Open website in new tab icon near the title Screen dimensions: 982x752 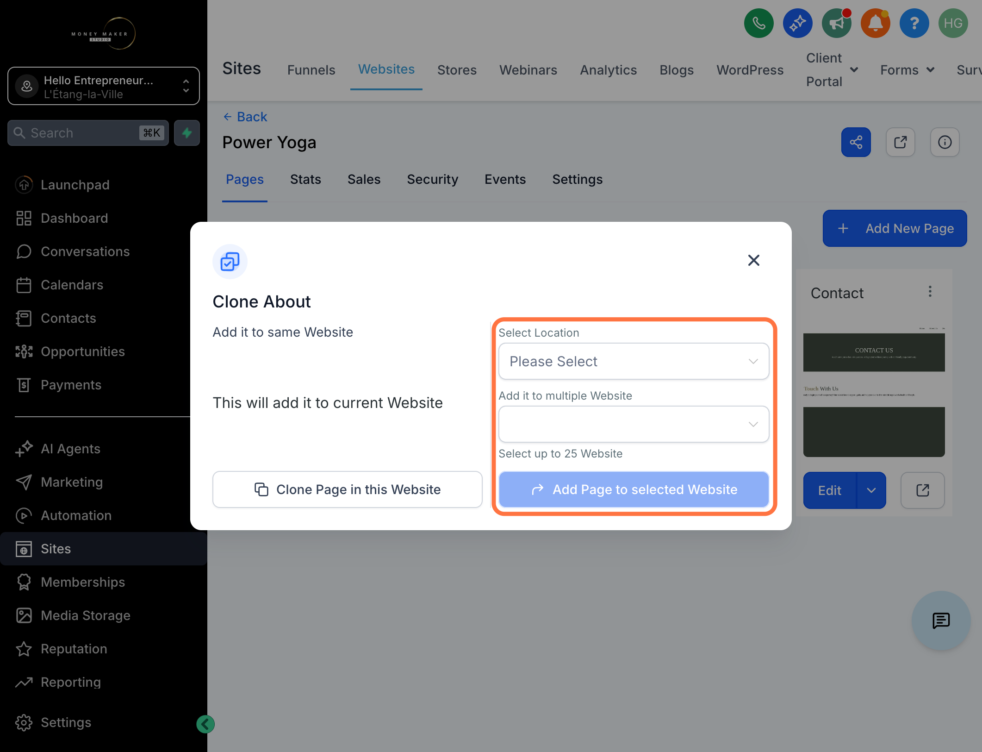900,142
